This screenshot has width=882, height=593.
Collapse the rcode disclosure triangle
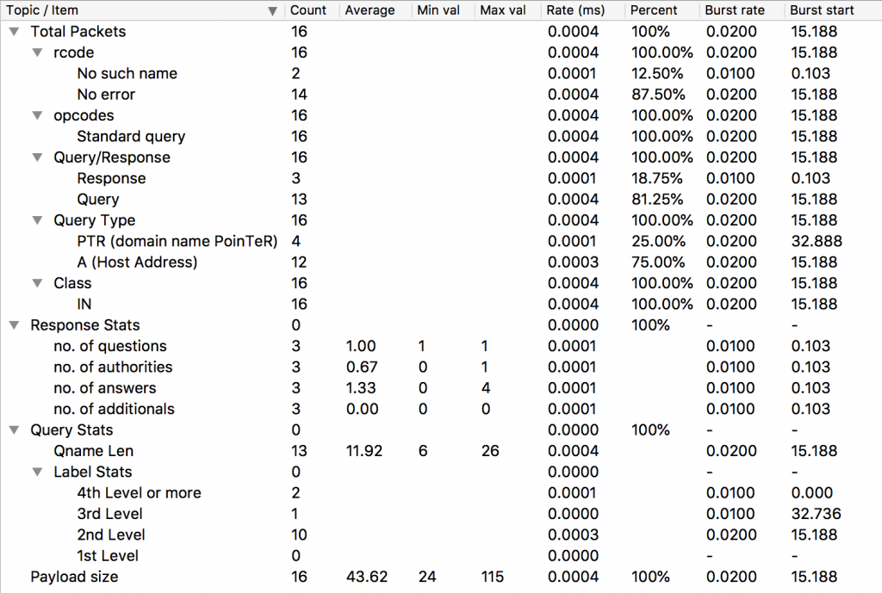tap(38, 53)
